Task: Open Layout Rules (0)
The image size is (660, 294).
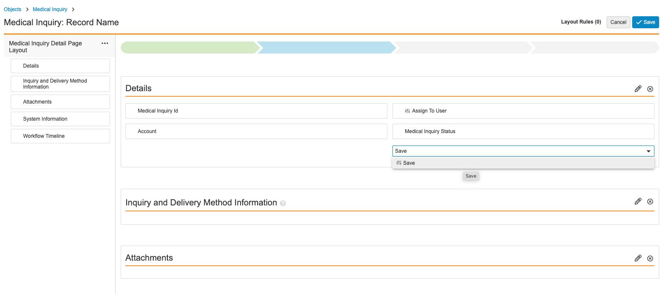Action: click(581, 22)
